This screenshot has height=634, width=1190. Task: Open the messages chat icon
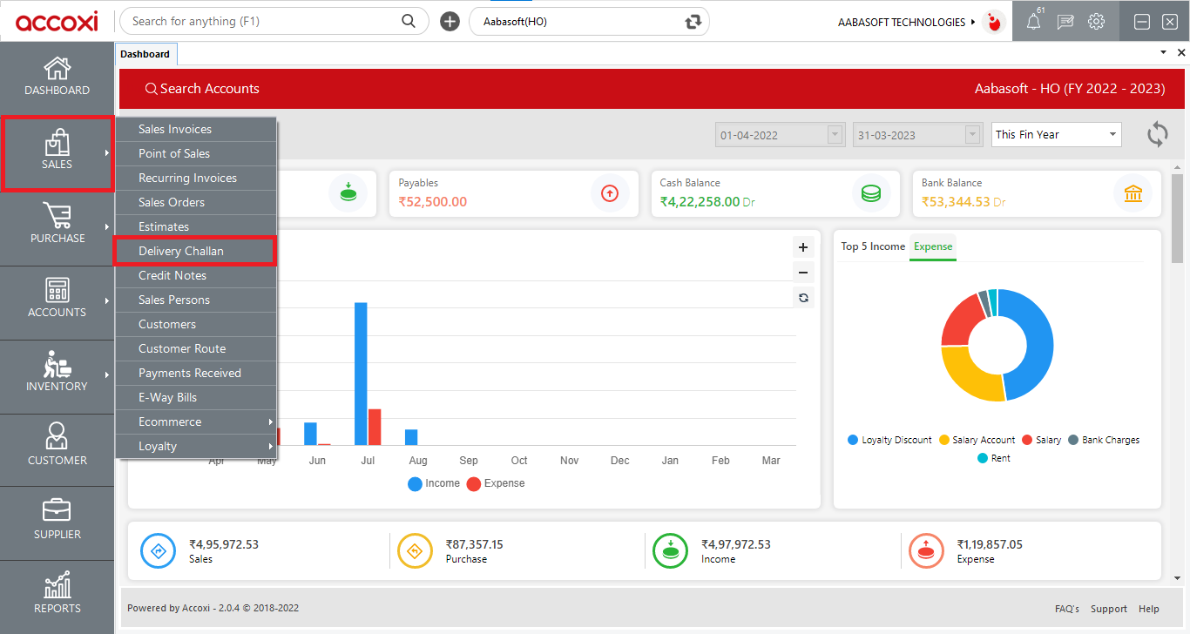point(1065,22)
